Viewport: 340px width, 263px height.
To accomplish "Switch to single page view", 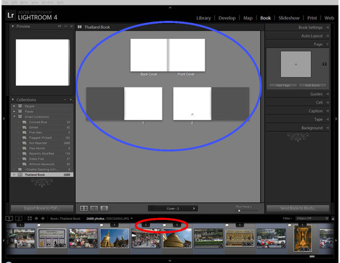I will [x=104, y=208].
